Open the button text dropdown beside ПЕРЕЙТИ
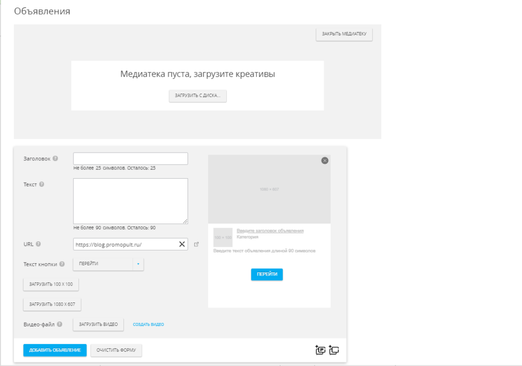Screen dimensions: 522x366 point(137,264)
